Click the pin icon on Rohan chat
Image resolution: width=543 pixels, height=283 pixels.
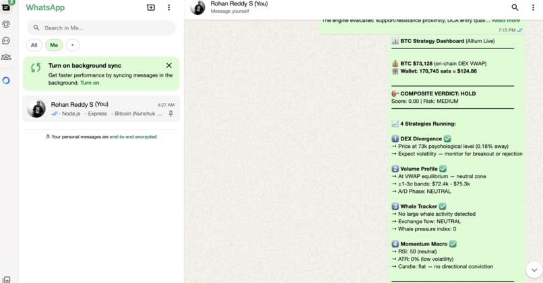tap(170, 114)
